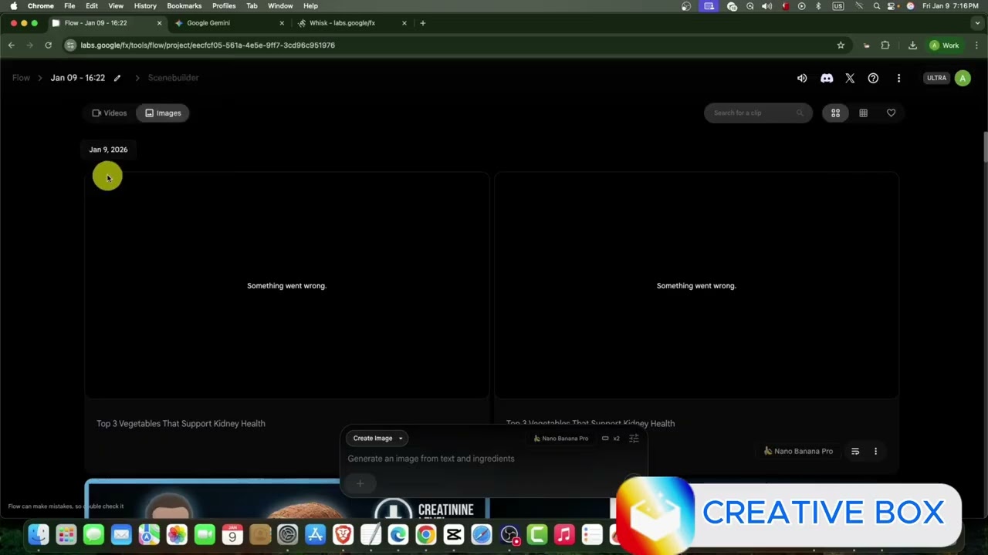
Task: Open the Discord link icon
Action: point(827,78)
